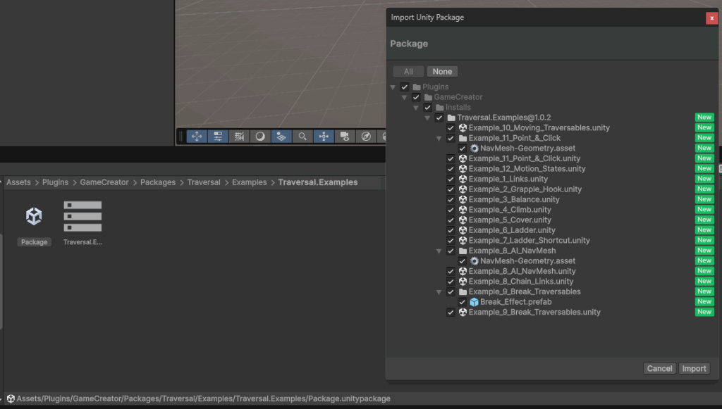Uncheck the GameCreator folder checkbox
Viewport: 722px width, 409px height.
416,97
